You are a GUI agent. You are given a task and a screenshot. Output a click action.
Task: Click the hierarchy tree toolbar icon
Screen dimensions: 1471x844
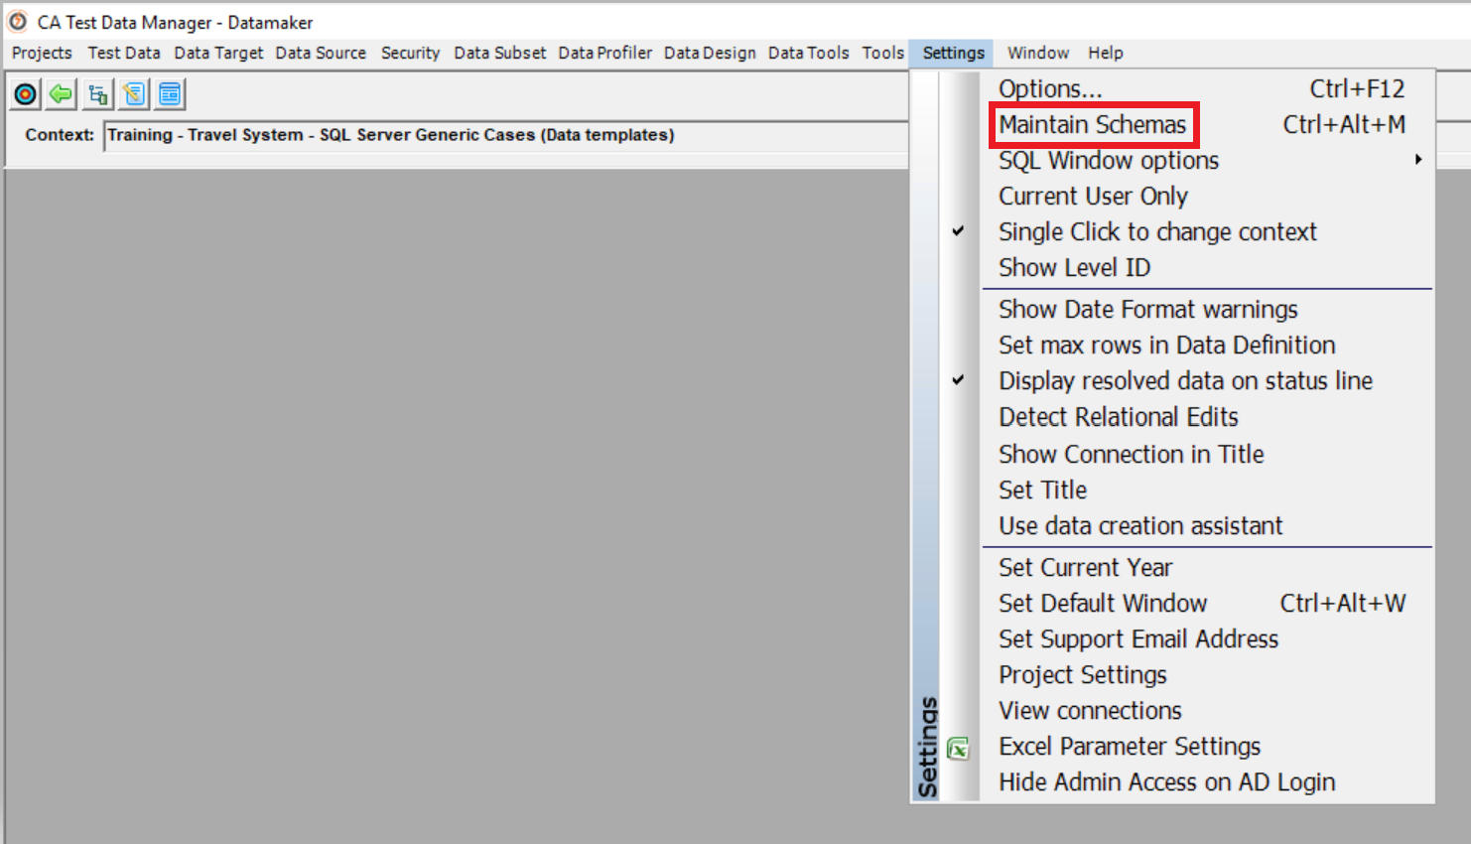coord(97,94)
